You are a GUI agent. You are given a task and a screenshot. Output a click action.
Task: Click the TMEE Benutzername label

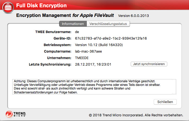[x=53, y=32]
